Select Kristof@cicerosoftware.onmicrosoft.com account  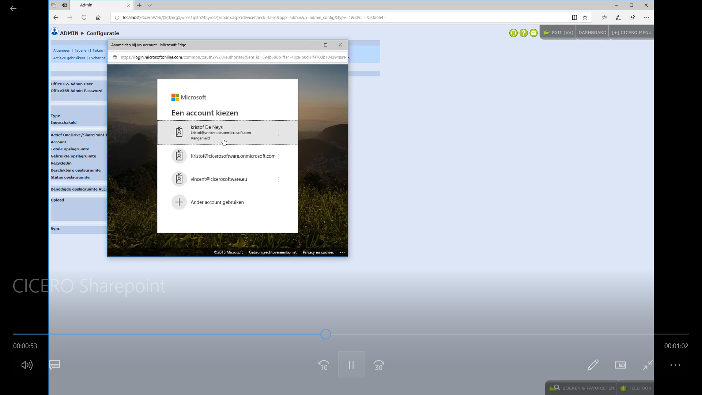(227, 156)
